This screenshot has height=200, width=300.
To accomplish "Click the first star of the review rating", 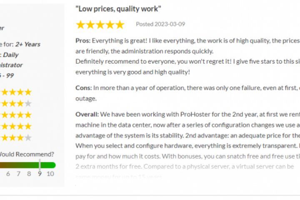I will pyautogui.click(x=80, y=25).
